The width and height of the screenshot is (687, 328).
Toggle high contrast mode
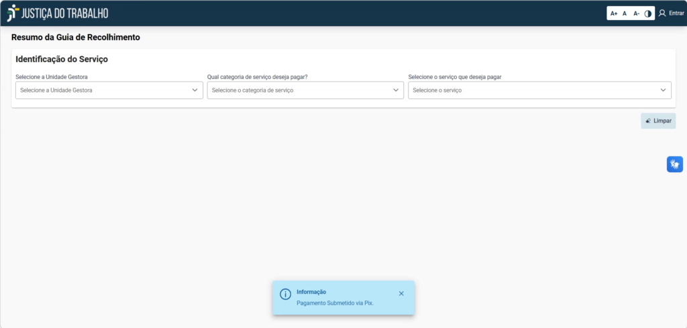648,13
